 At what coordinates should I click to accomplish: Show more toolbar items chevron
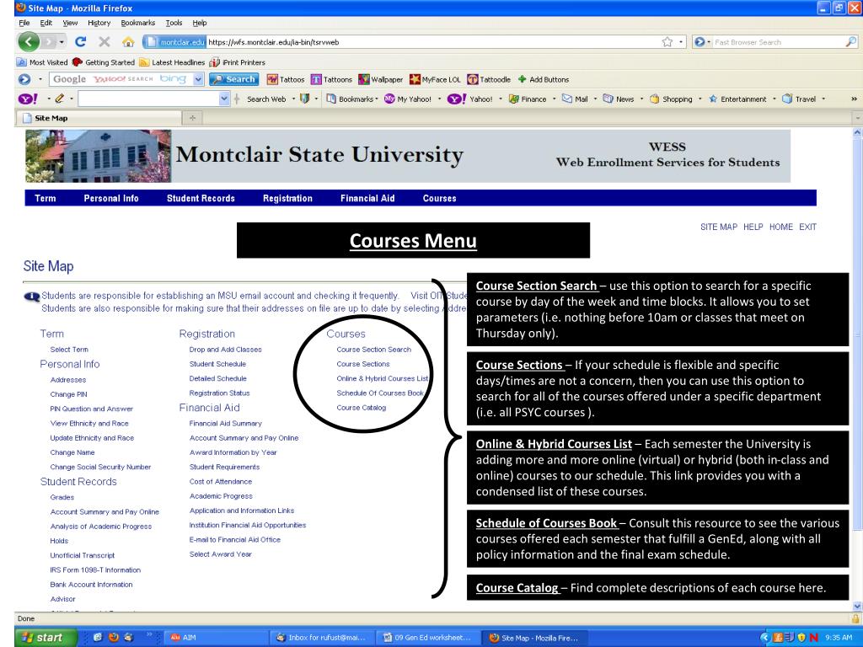854,99
